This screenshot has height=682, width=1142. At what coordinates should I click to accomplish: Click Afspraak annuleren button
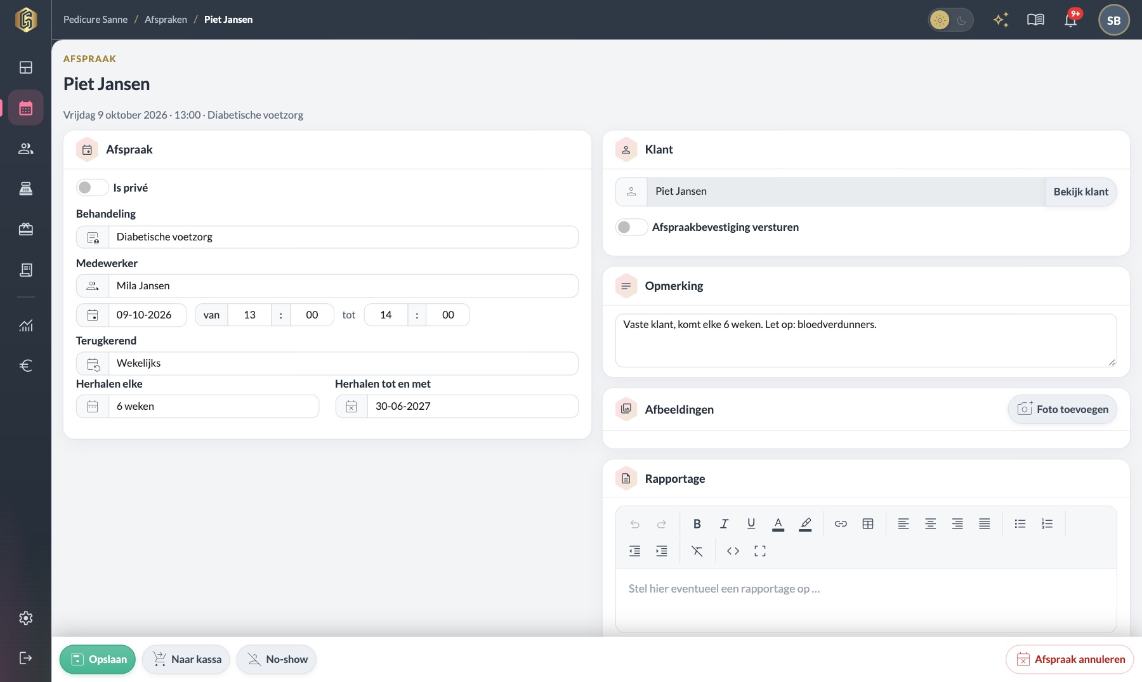(x=1070, y=659)
